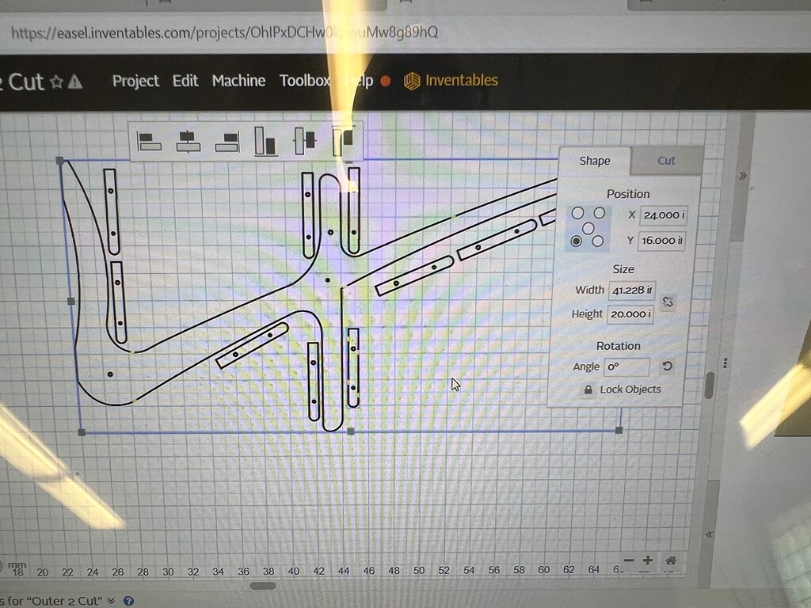Click the home zoom-to-fit icon

pyautogui.click(x=671, y=560)
